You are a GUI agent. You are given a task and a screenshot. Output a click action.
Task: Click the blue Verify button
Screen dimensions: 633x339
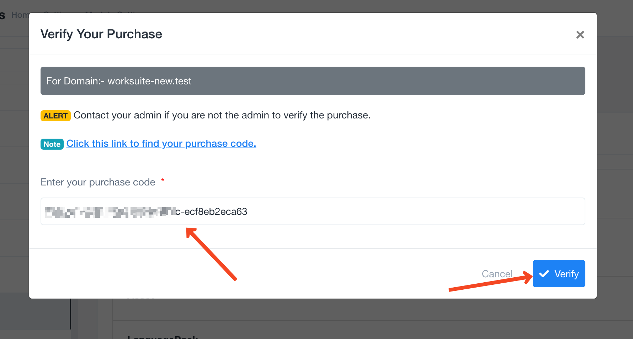(x=559, y=273)
